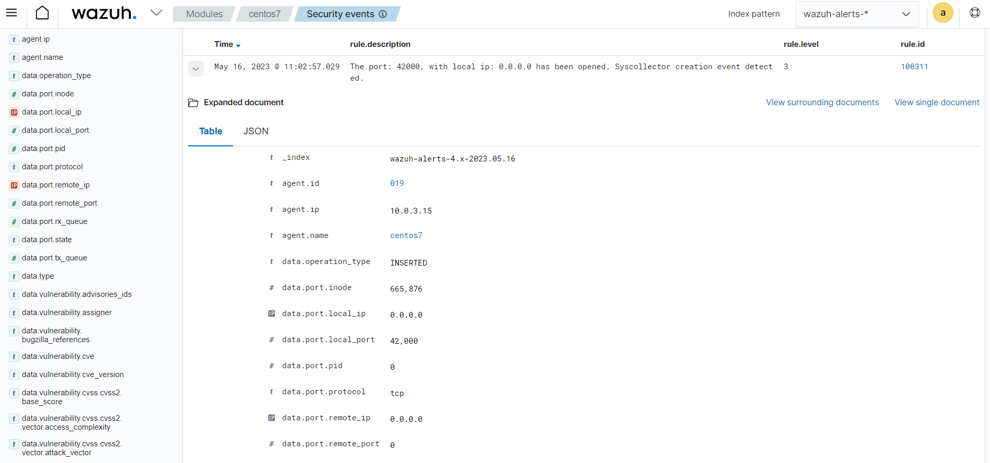Click View surrounding documents link

point(822,103)
